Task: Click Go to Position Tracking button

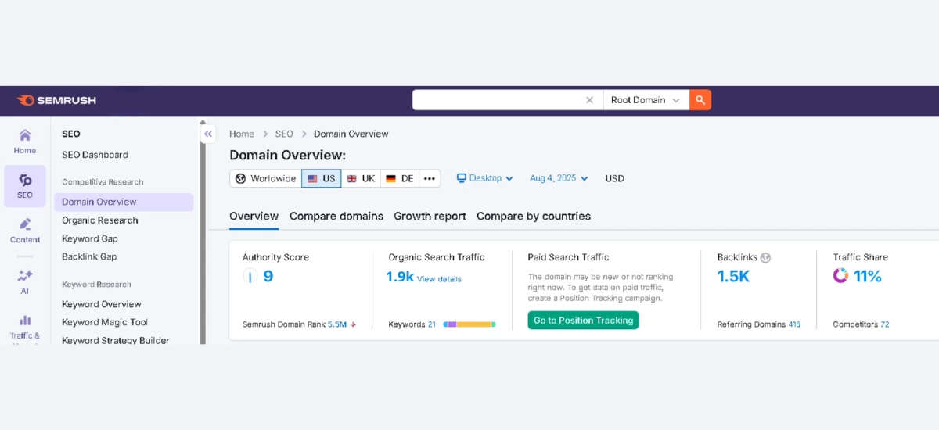Action: tap(583, 321)
